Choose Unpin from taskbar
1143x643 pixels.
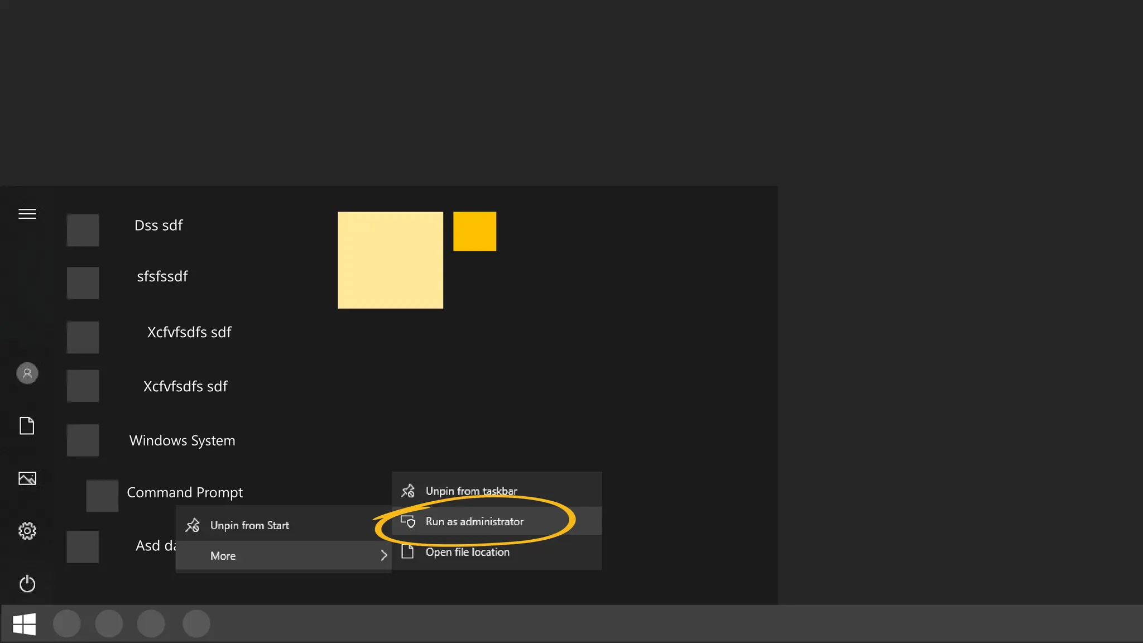471,491
